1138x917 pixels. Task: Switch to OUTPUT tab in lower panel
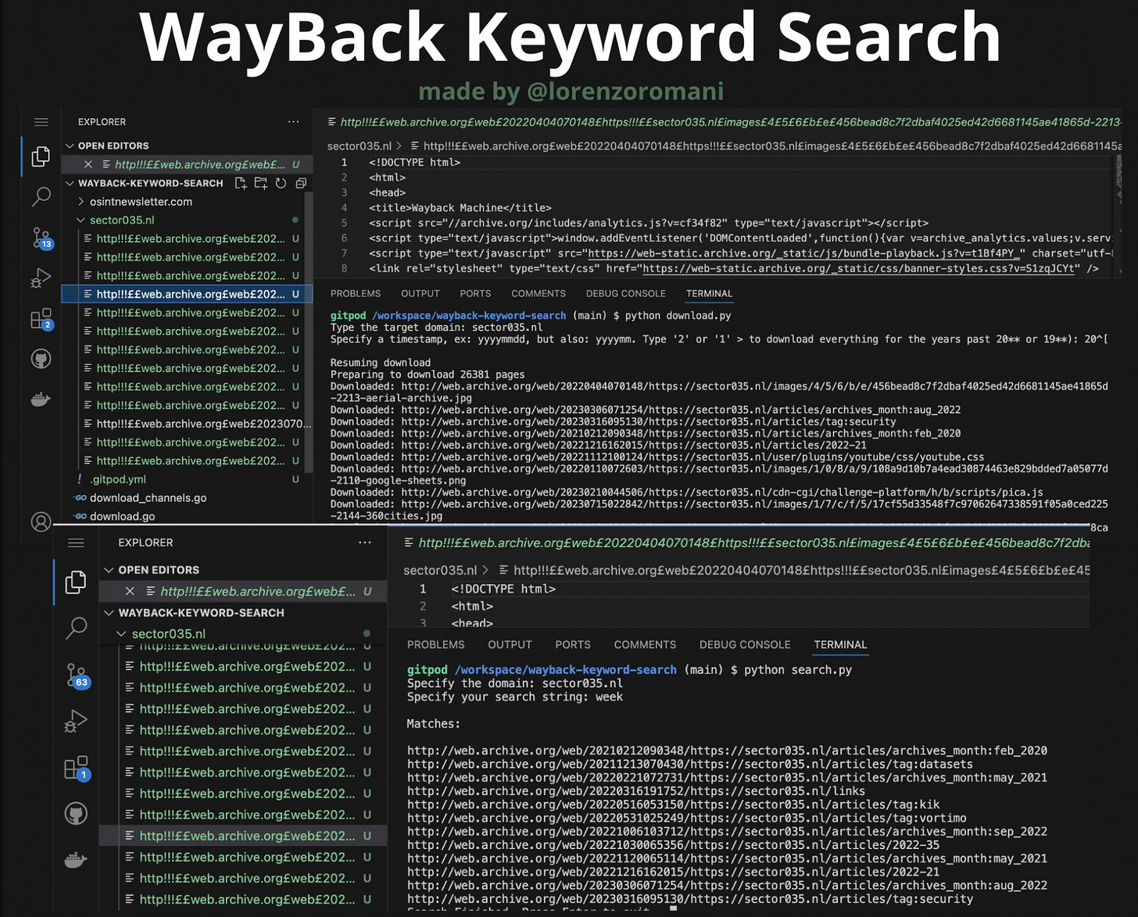pos(510,645)
